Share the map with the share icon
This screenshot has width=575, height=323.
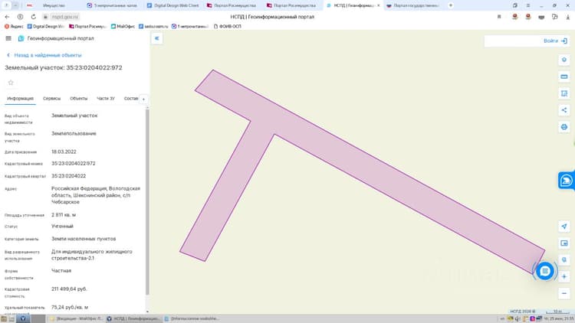(564, 110)
